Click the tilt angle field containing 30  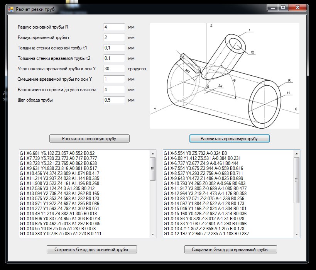[114, 69]
